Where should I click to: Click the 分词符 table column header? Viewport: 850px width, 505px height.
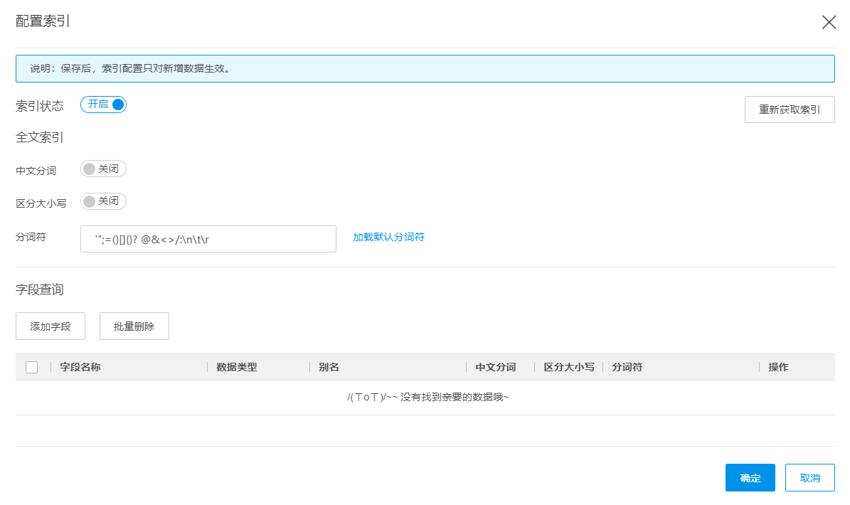(x=627, y=367)
